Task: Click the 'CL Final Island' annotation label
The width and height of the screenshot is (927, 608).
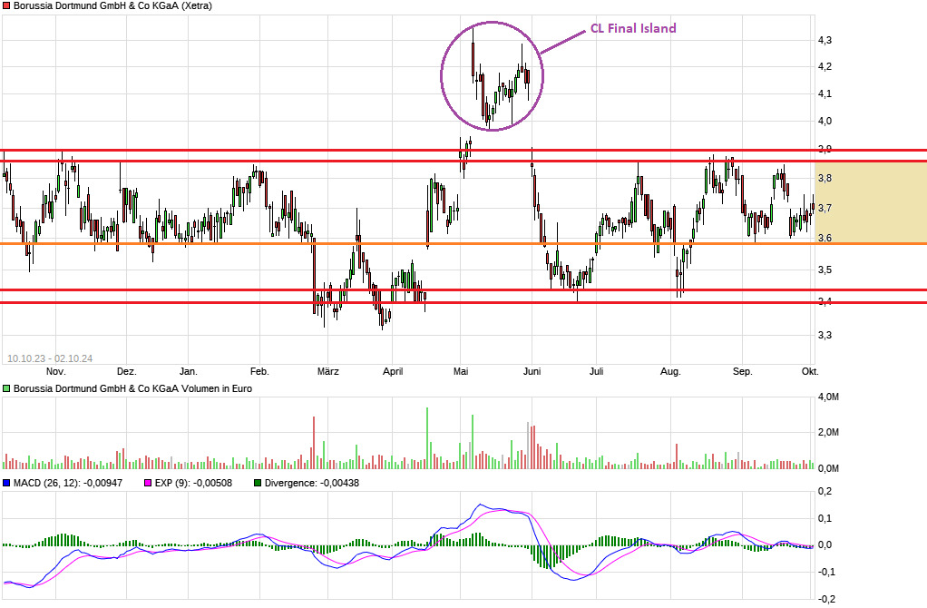Action: pyautogui.click(x=633, y=28)
